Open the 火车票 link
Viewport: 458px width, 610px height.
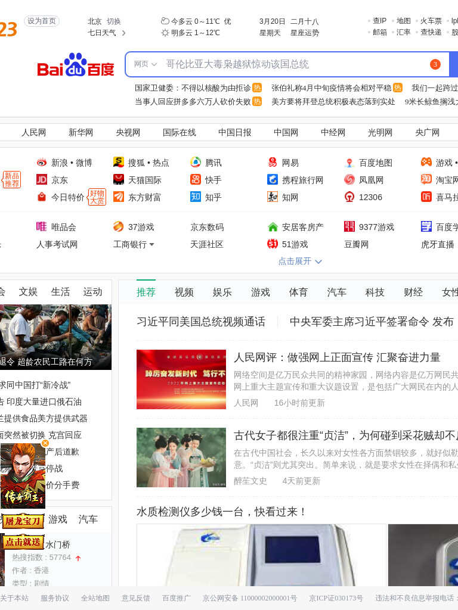[x=431, y=21]
